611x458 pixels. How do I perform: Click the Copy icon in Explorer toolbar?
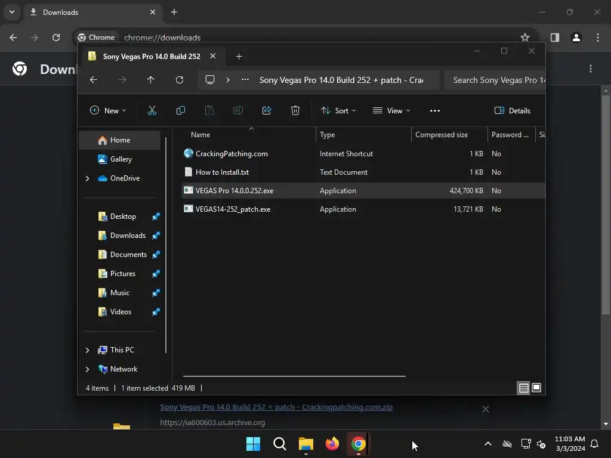(181, 110)
